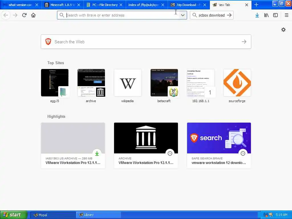Viewport: 292px width, 219px height.
Task: Open the Windows start menu
Action: [x=13, y=215]
